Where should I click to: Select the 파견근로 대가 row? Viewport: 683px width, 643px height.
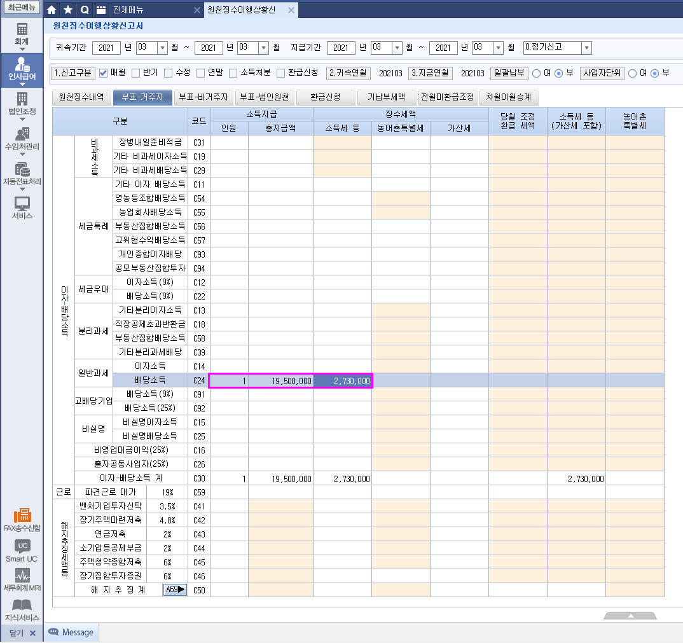[111, 492]
